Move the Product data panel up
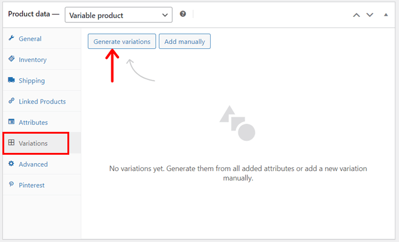This screenshot has width=399, height=242. click(x=357, y=14)
